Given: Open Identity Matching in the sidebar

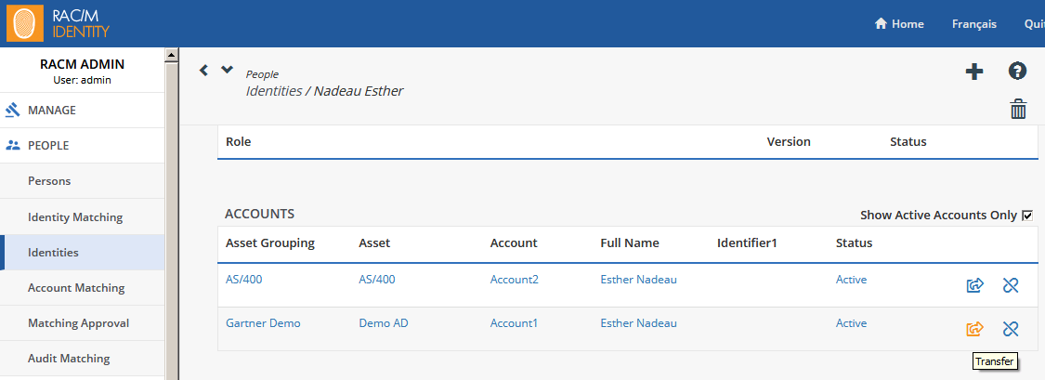Looking at the screenshot, I should point(82,216).
